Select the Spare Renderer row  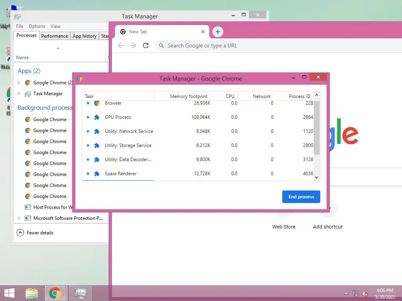point(198,174)
